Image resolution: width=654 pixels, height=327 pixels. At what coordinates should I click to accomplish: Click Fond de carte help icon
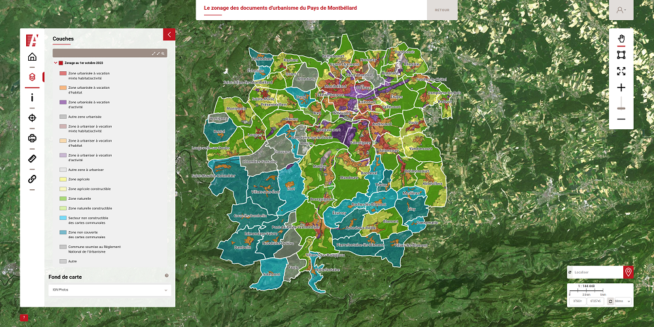[166, 275]
